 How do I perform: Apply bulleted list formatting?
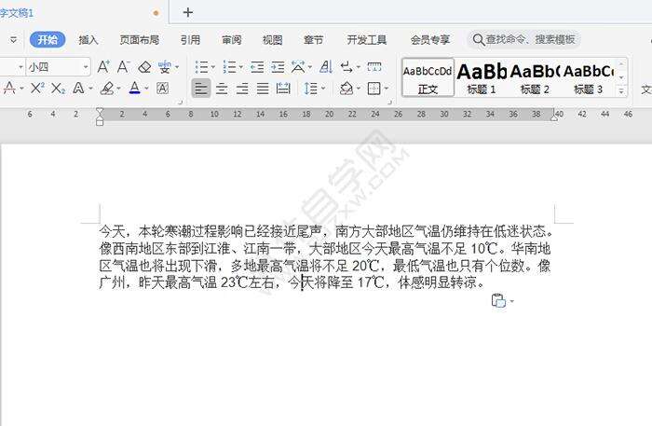point(202,67)
